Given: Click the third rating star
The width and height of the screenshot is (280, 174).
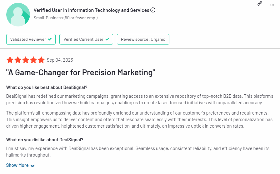Looking at the screenshot, I should [26, 60].
